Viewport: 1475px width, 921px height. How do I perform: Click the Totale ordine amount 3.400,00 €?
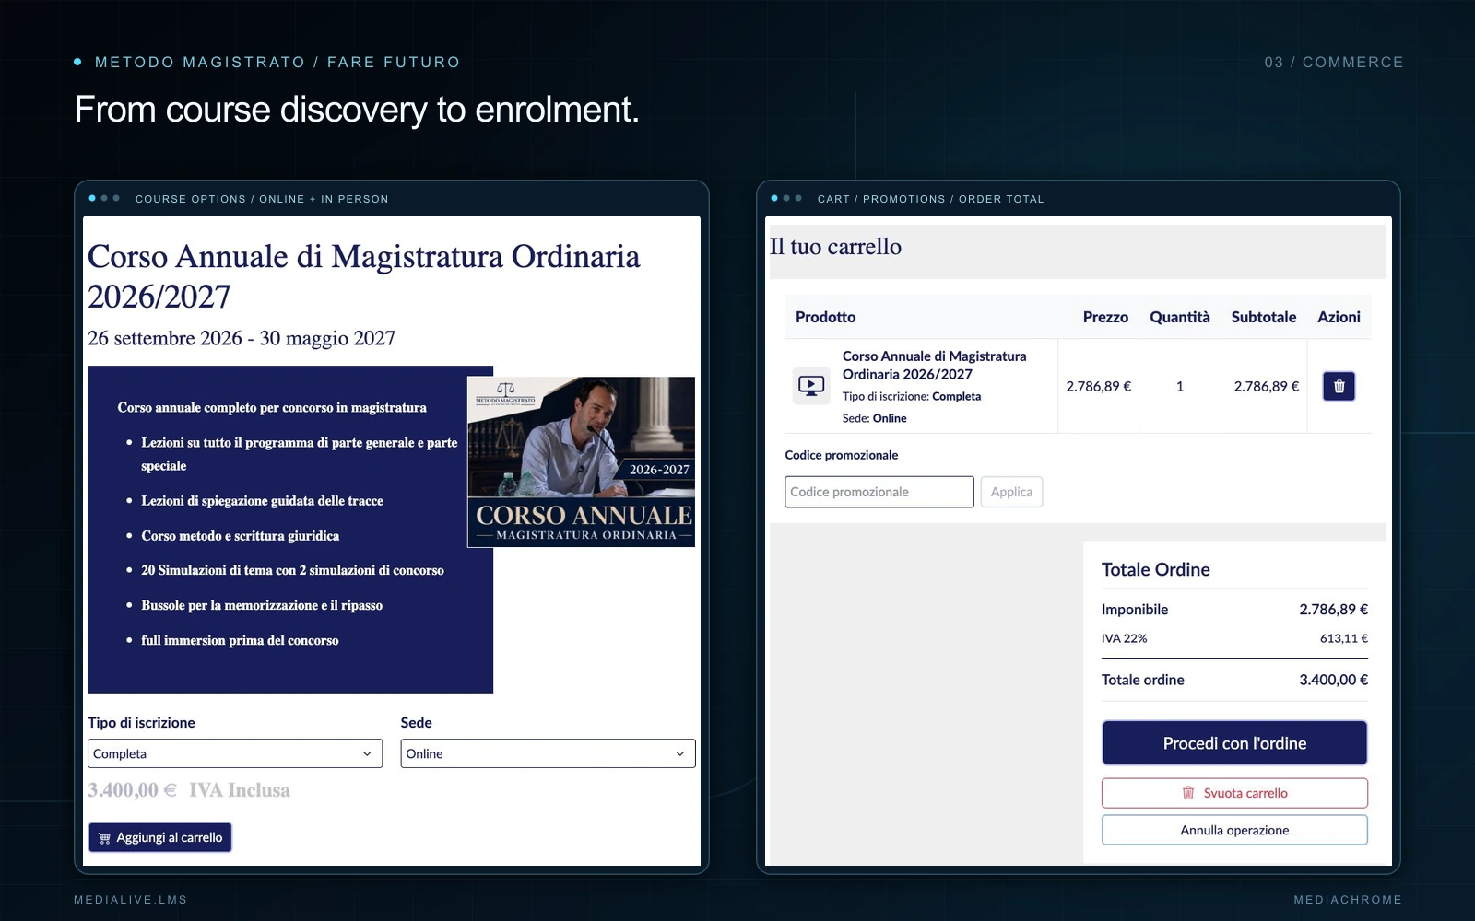click(1333, 680)
